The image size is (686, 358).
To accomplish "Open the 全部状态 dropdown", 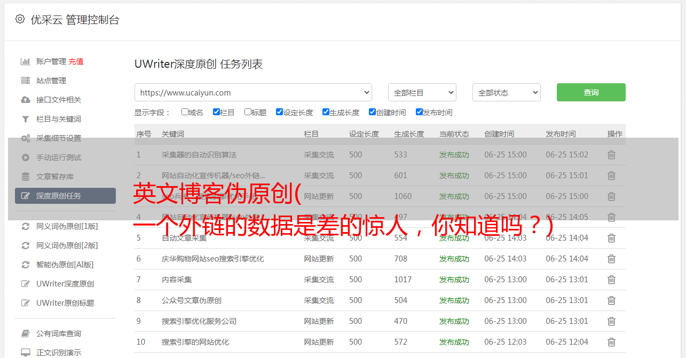I will tap(506, 92).
